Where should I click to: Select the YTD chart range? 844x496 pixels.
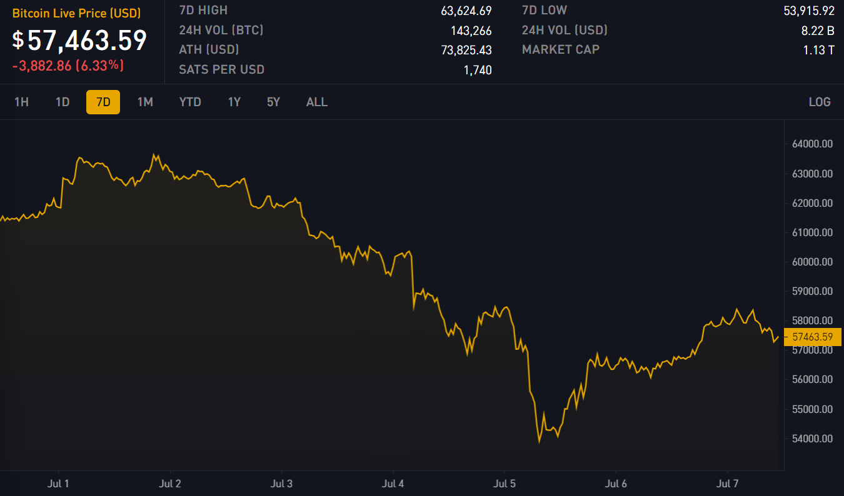pyautogui.click(x=190, y=102)
